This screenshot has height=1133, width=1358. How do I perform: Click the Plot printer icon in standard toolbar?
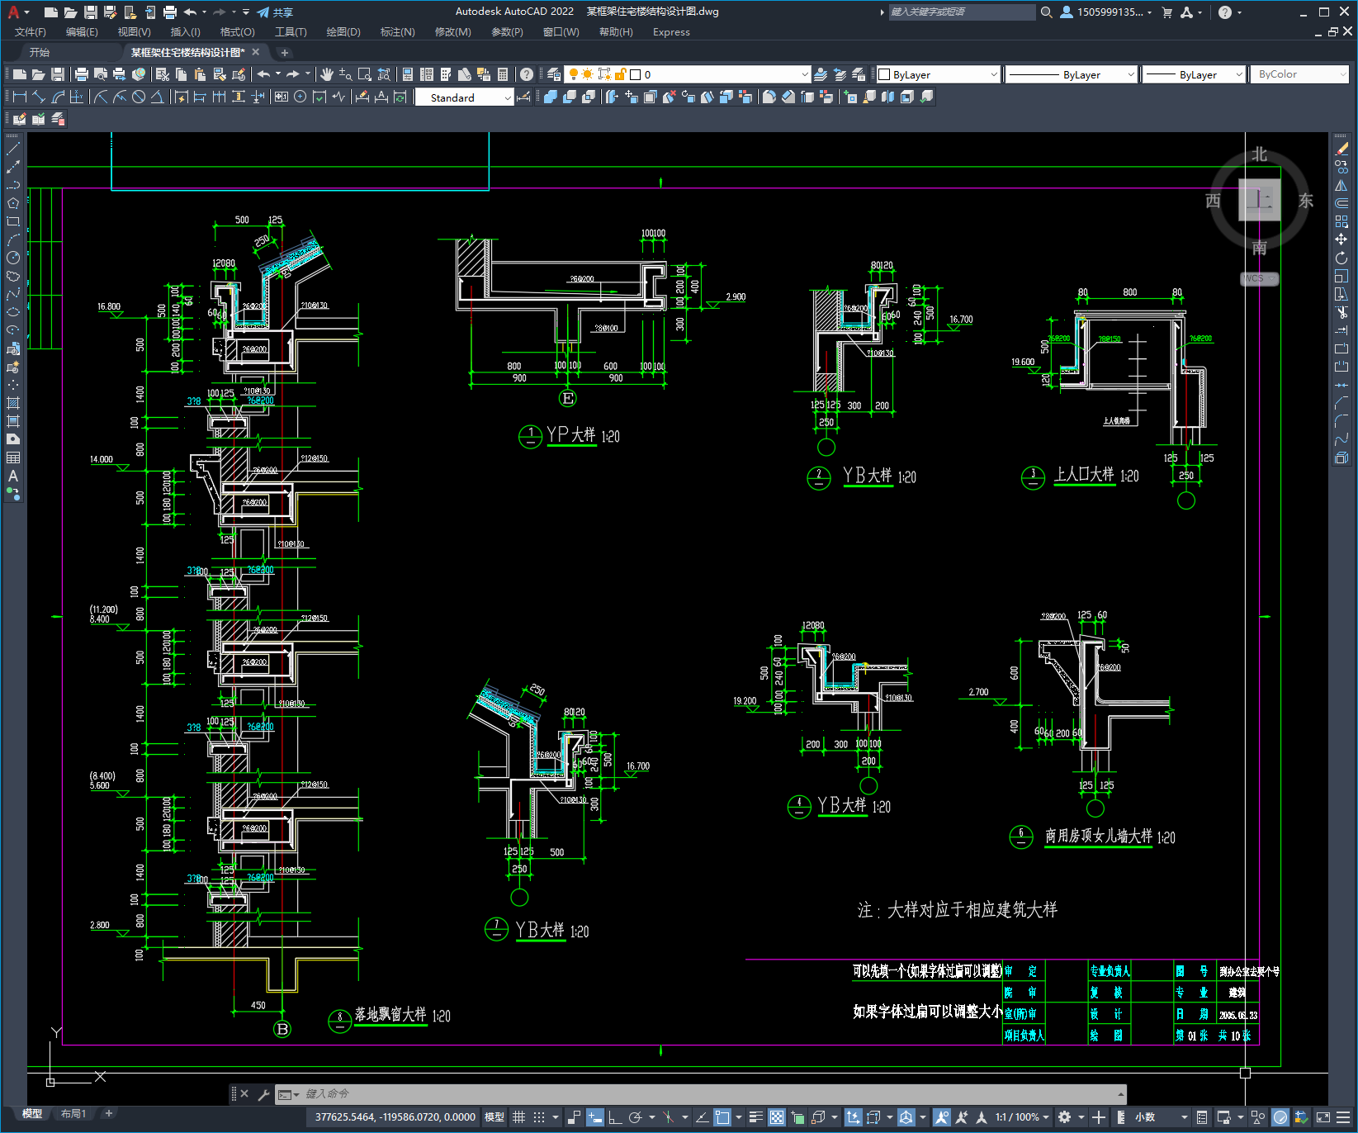tap(82, 74)
